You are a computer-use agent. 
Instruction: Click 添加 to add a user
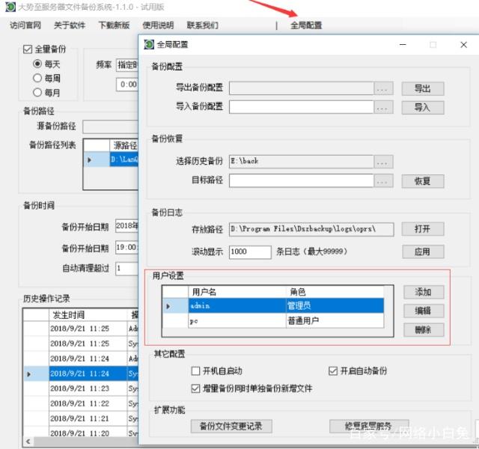424,293
